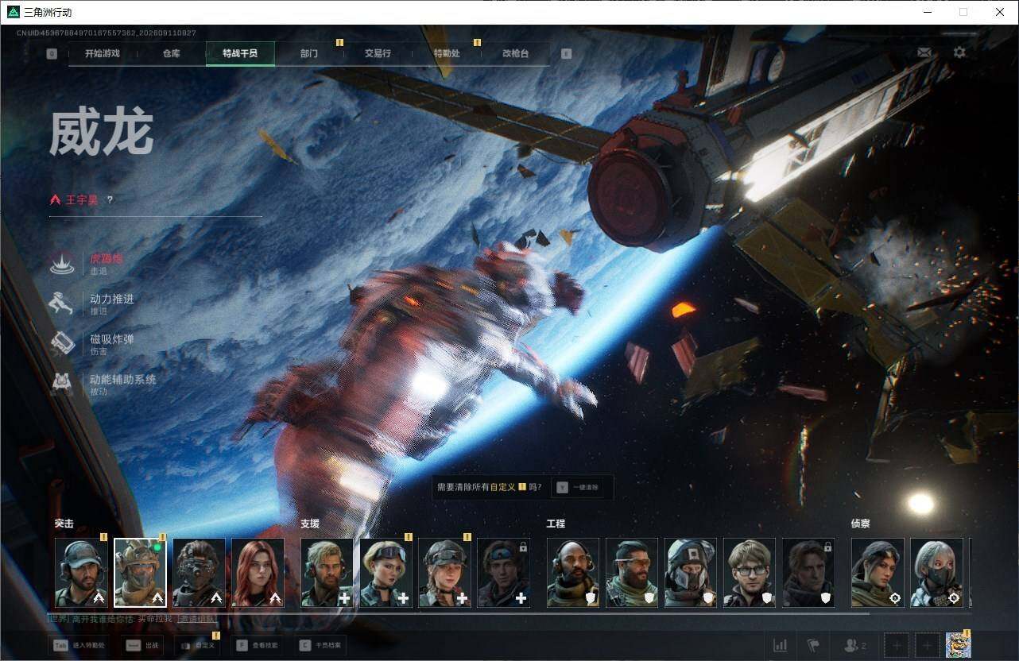Click the 侦察 class label

pyautogui.click(x=861, y=524)
